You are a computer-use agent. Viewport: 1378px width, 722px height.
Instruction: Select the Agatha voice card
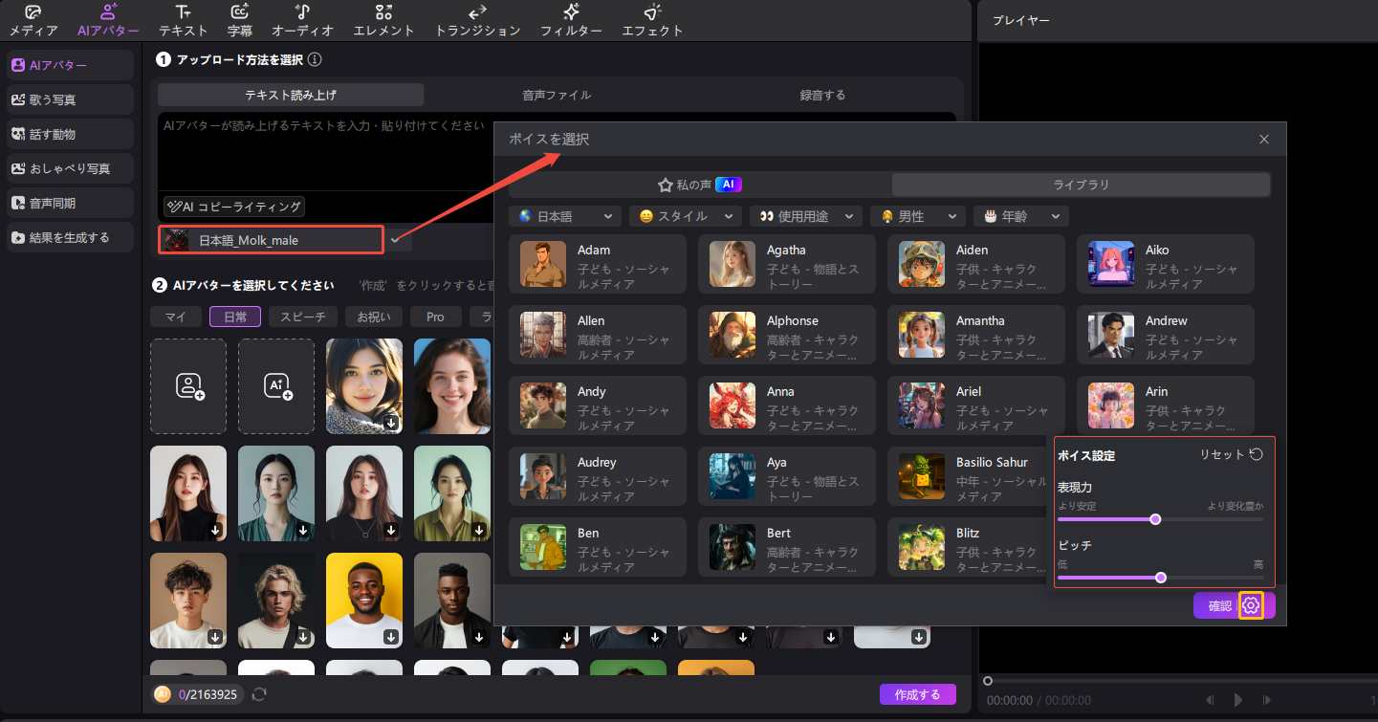point(787,264)
